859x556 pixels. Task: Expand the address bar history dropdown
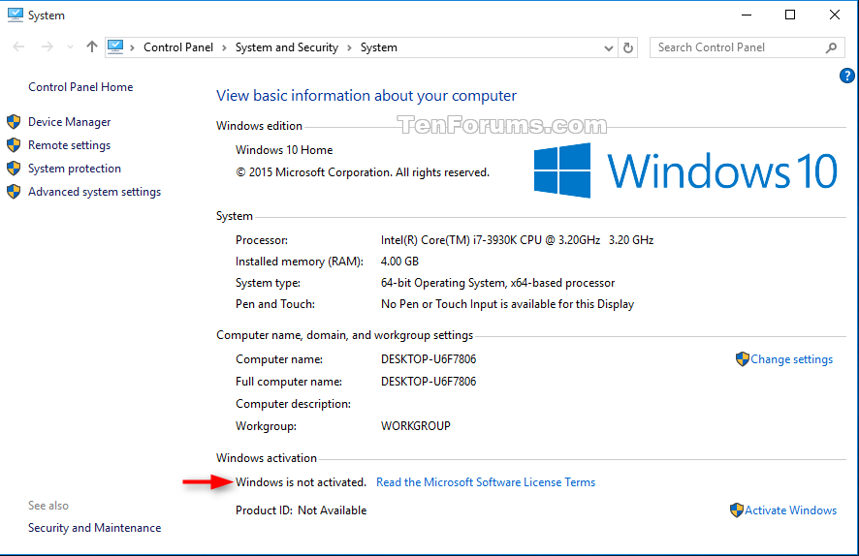608,48
